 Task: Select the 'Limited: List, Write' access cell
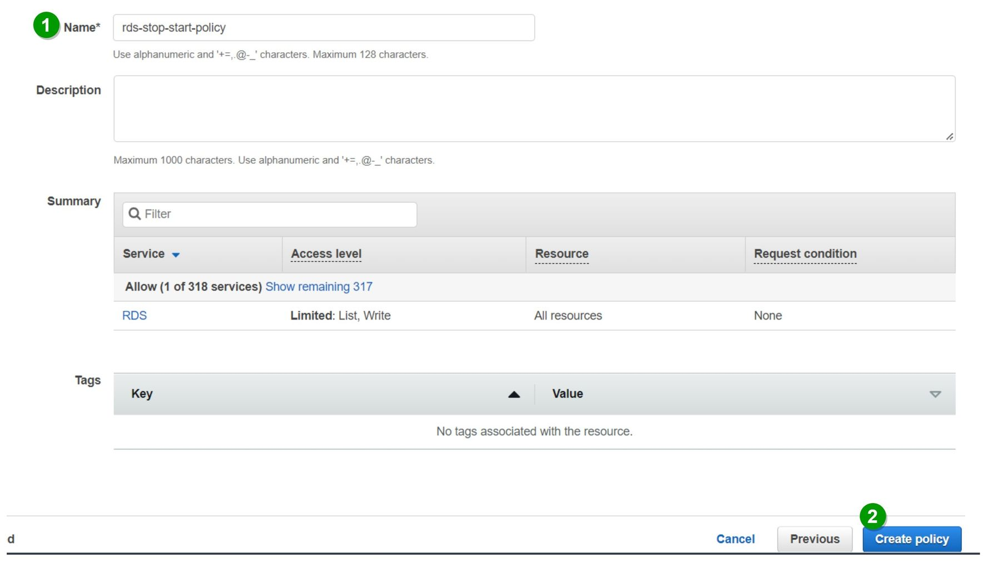340,316
